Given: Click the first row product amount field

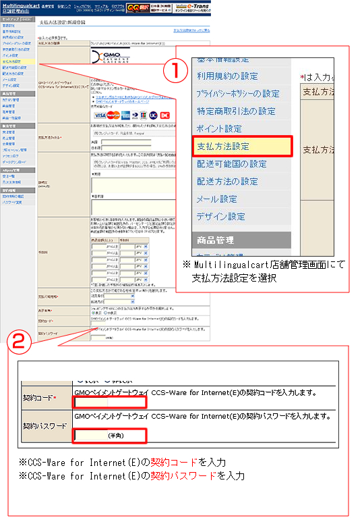Looking at the screenshot, I should pos(99,246).
